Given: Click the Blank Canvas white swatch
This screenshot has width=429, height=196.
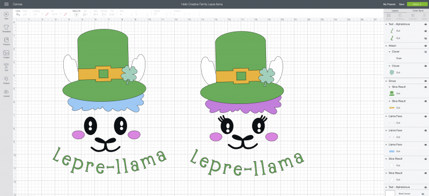Looking at the screenshot, I should click(x=390, y=193).
